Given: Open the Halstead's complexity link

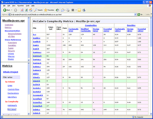Looking at the screenshot, I should pos(12,105).
